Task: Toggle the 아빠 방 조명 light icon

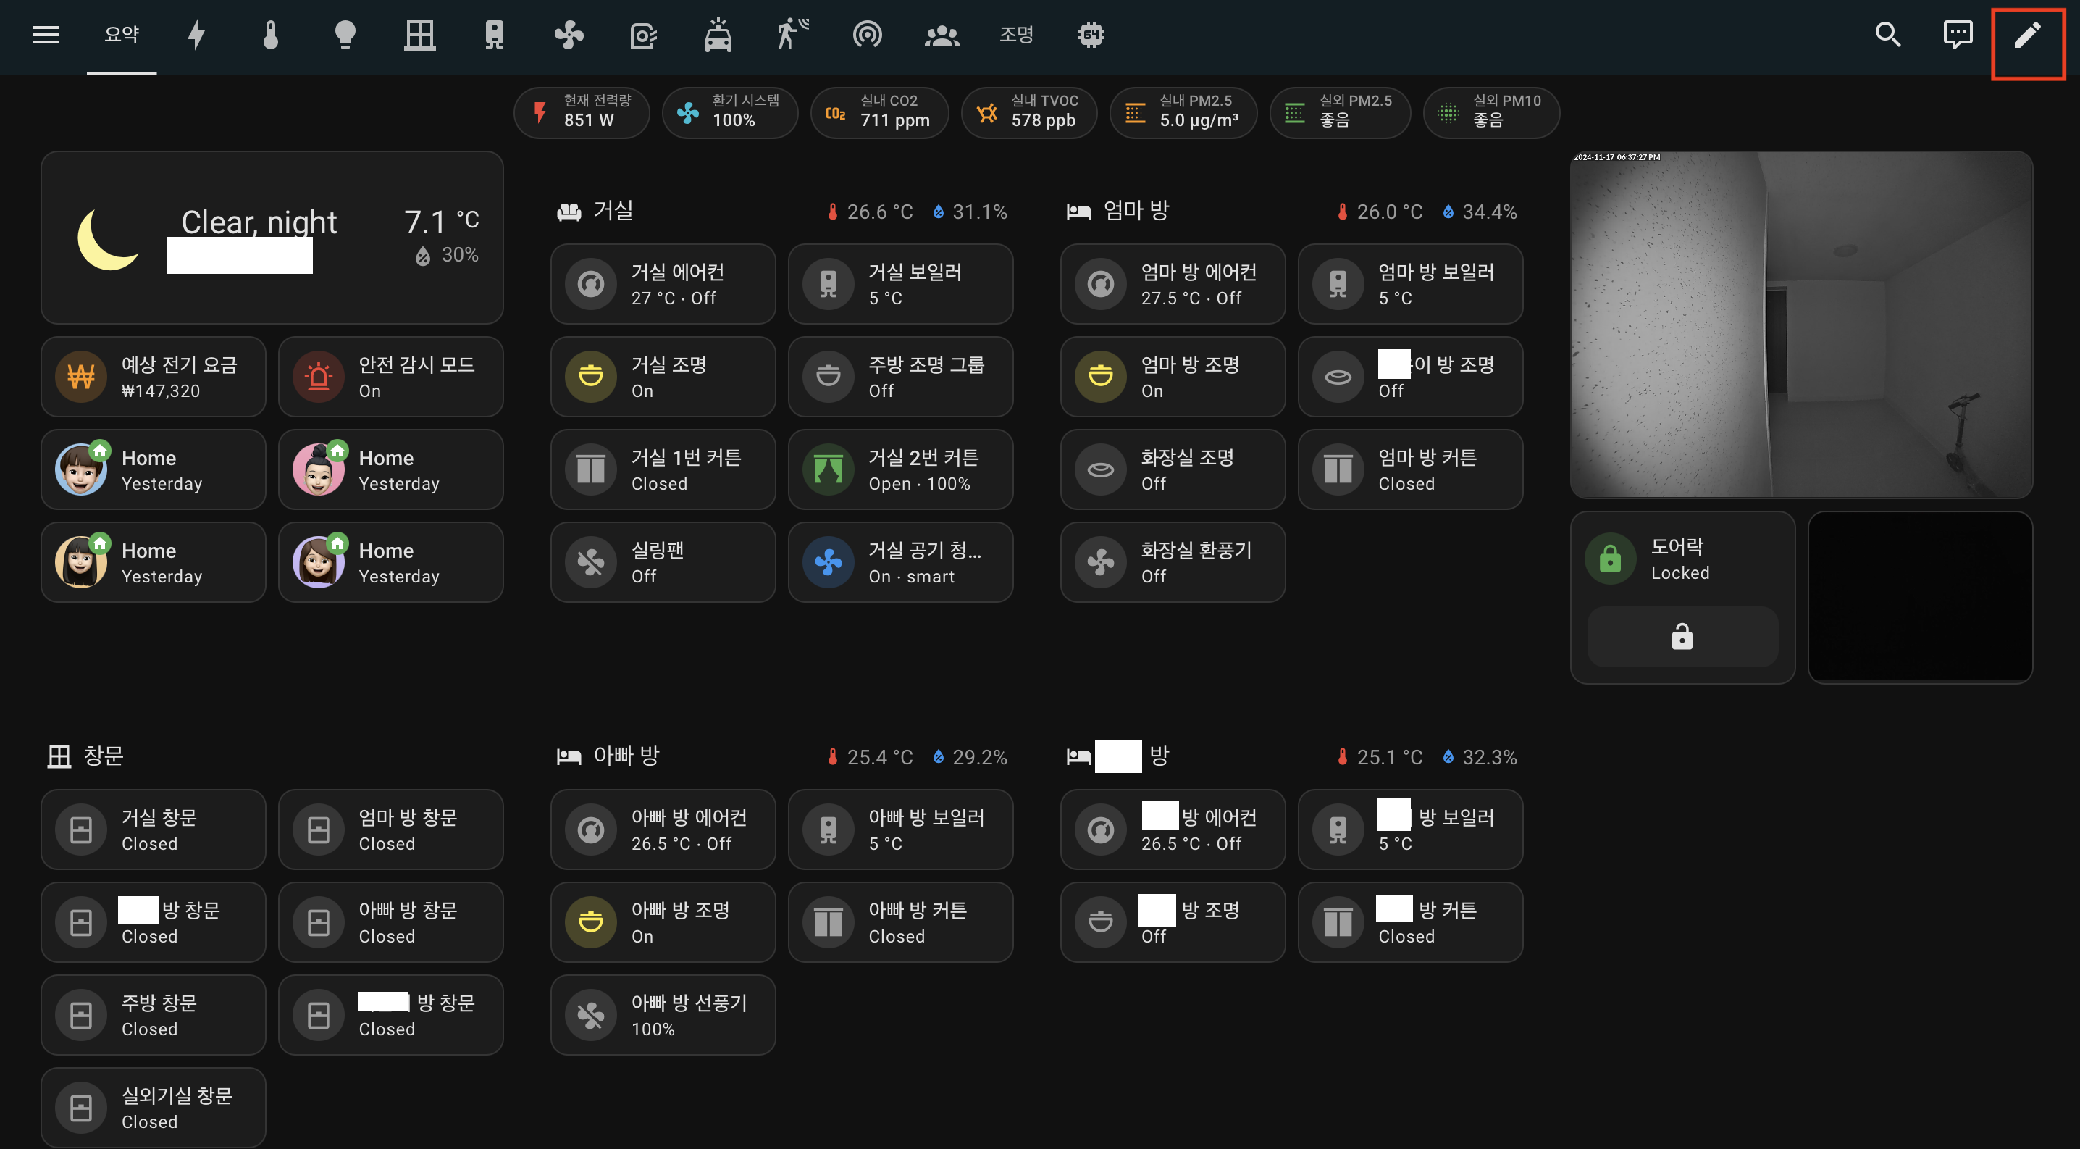Action: tap(591, 922)
